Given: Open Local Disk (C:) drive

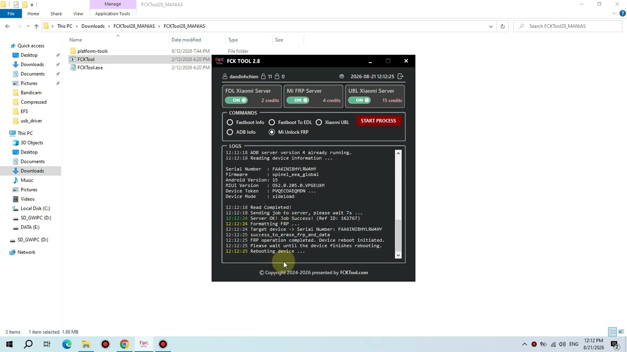Looking at the screenshot, I should tap(35, 208).
